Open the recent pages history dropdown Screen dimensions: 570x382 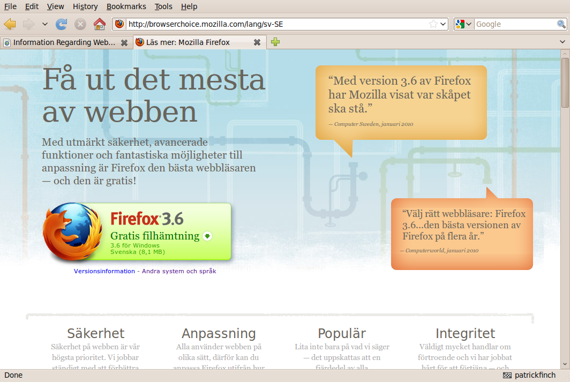coord(45,24)
